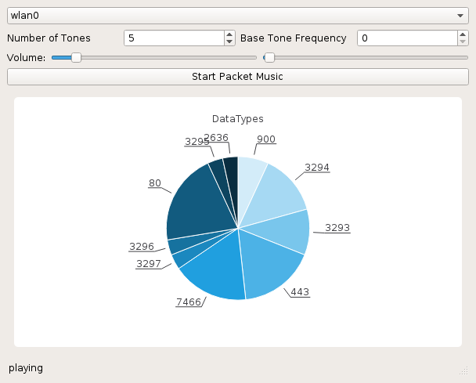Click the Number of Tones input field
476x383 pixels.
(175, 38)
